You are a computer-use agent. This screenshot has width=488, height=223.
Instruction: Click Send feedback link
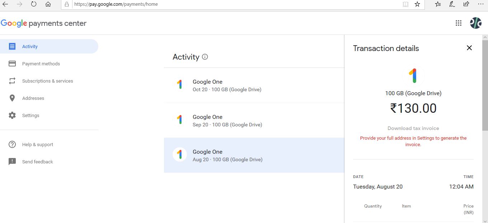coord(37,162)
